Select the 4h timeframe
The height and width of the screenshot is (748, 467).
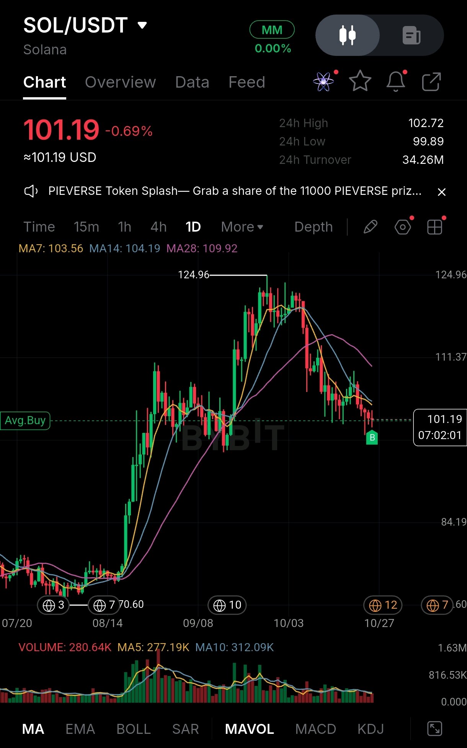[x=158, y=227]
